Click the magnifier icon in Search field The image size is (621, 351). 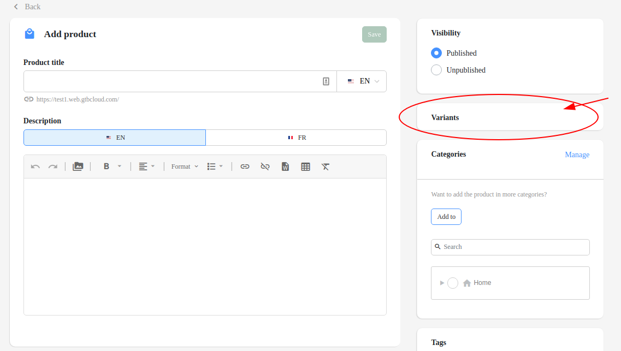(x=437, y=247)
